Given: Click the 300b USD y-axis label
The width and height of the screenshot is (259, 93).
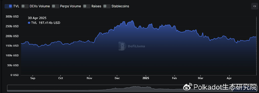Looking at the screenshot, I should 12,17.
